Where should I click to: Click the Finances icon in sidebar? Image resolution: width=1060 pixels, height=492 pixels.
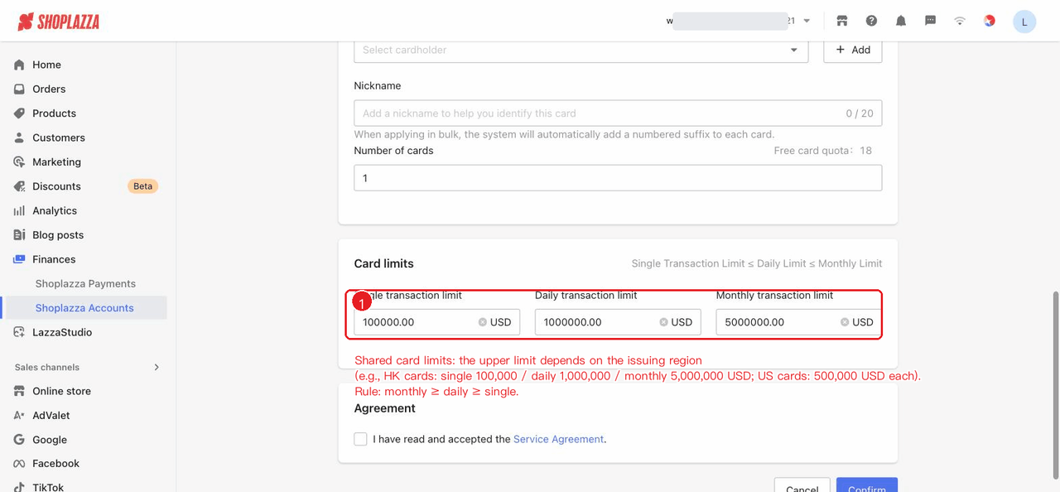[19, 259]
